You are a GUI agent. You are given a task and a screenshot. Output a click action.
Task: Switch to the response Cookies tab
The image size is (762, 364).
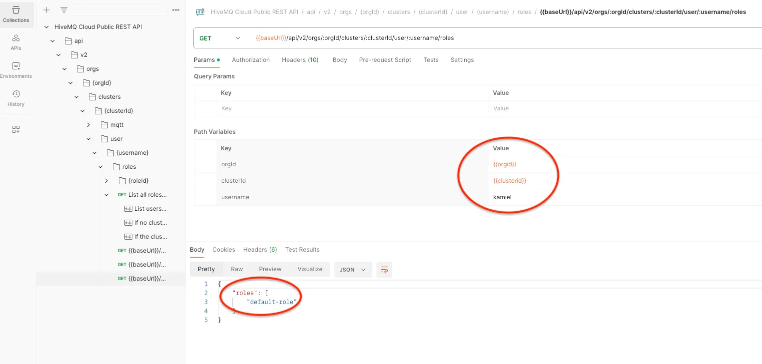pyautogui.click(x=224, y=250)
